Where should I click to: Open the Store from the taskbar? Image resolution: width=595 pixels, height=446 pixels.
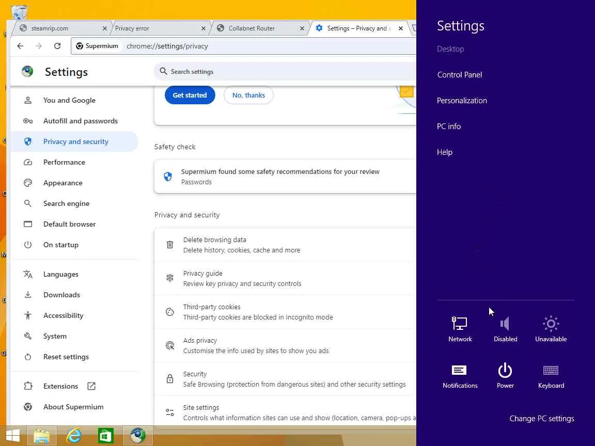pyautogui.click(x=105, y=436)
